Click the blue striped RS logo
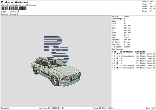The height and width of the screenshot is (110, 156). tap(56, 49)
